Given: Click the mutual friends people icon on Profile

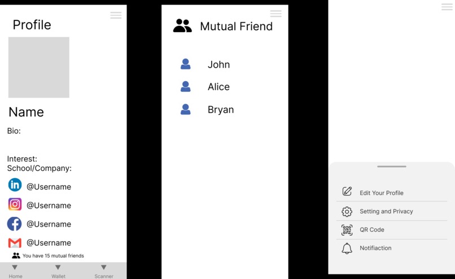Looking at the screenshot, I should 16,255.
